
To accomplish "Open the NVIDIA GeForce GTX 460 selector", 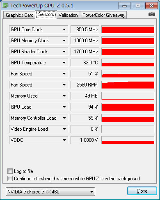I will 50,192.
